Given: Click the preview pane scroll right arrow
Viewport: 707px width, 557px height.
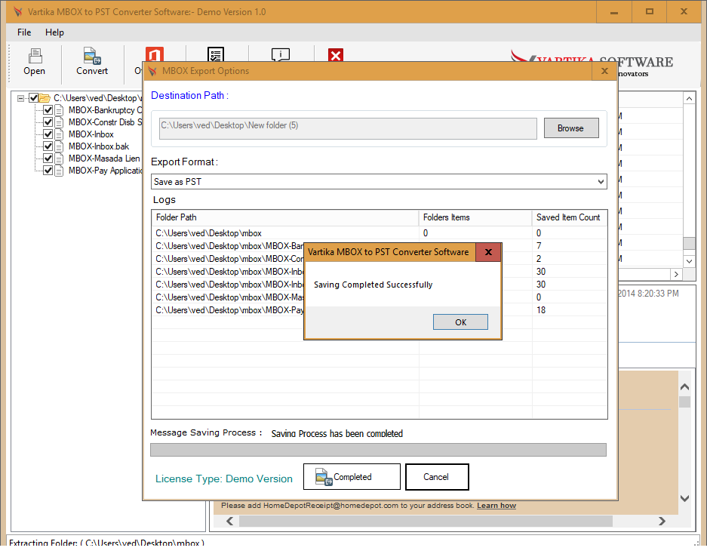Looking at the screenshot, I should click(x=662, y=522).
